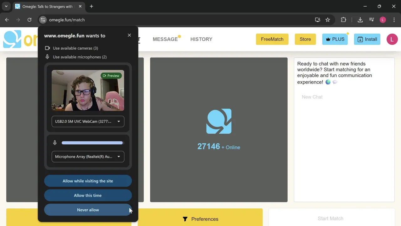Click the address bar URL omegle.fun/match
This screenshot has width=401, height=226.
coord(67,20)
